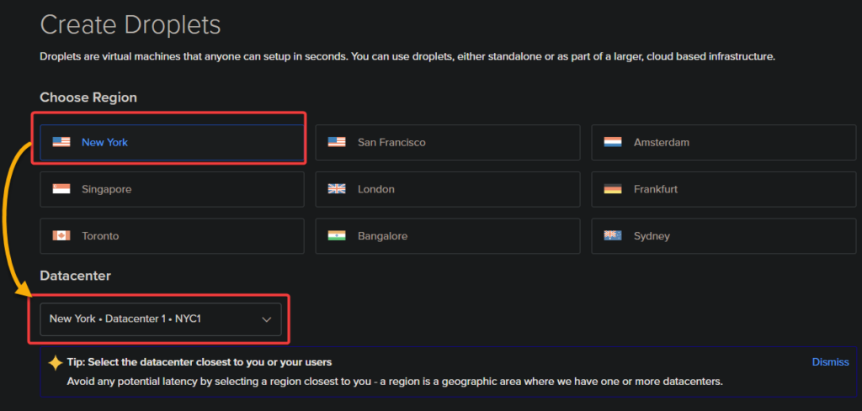Image resolution: width=862 pixels, height=411 pixels.
Task: Click the Indian flag beside Bangalore
Action: (337, 236)
